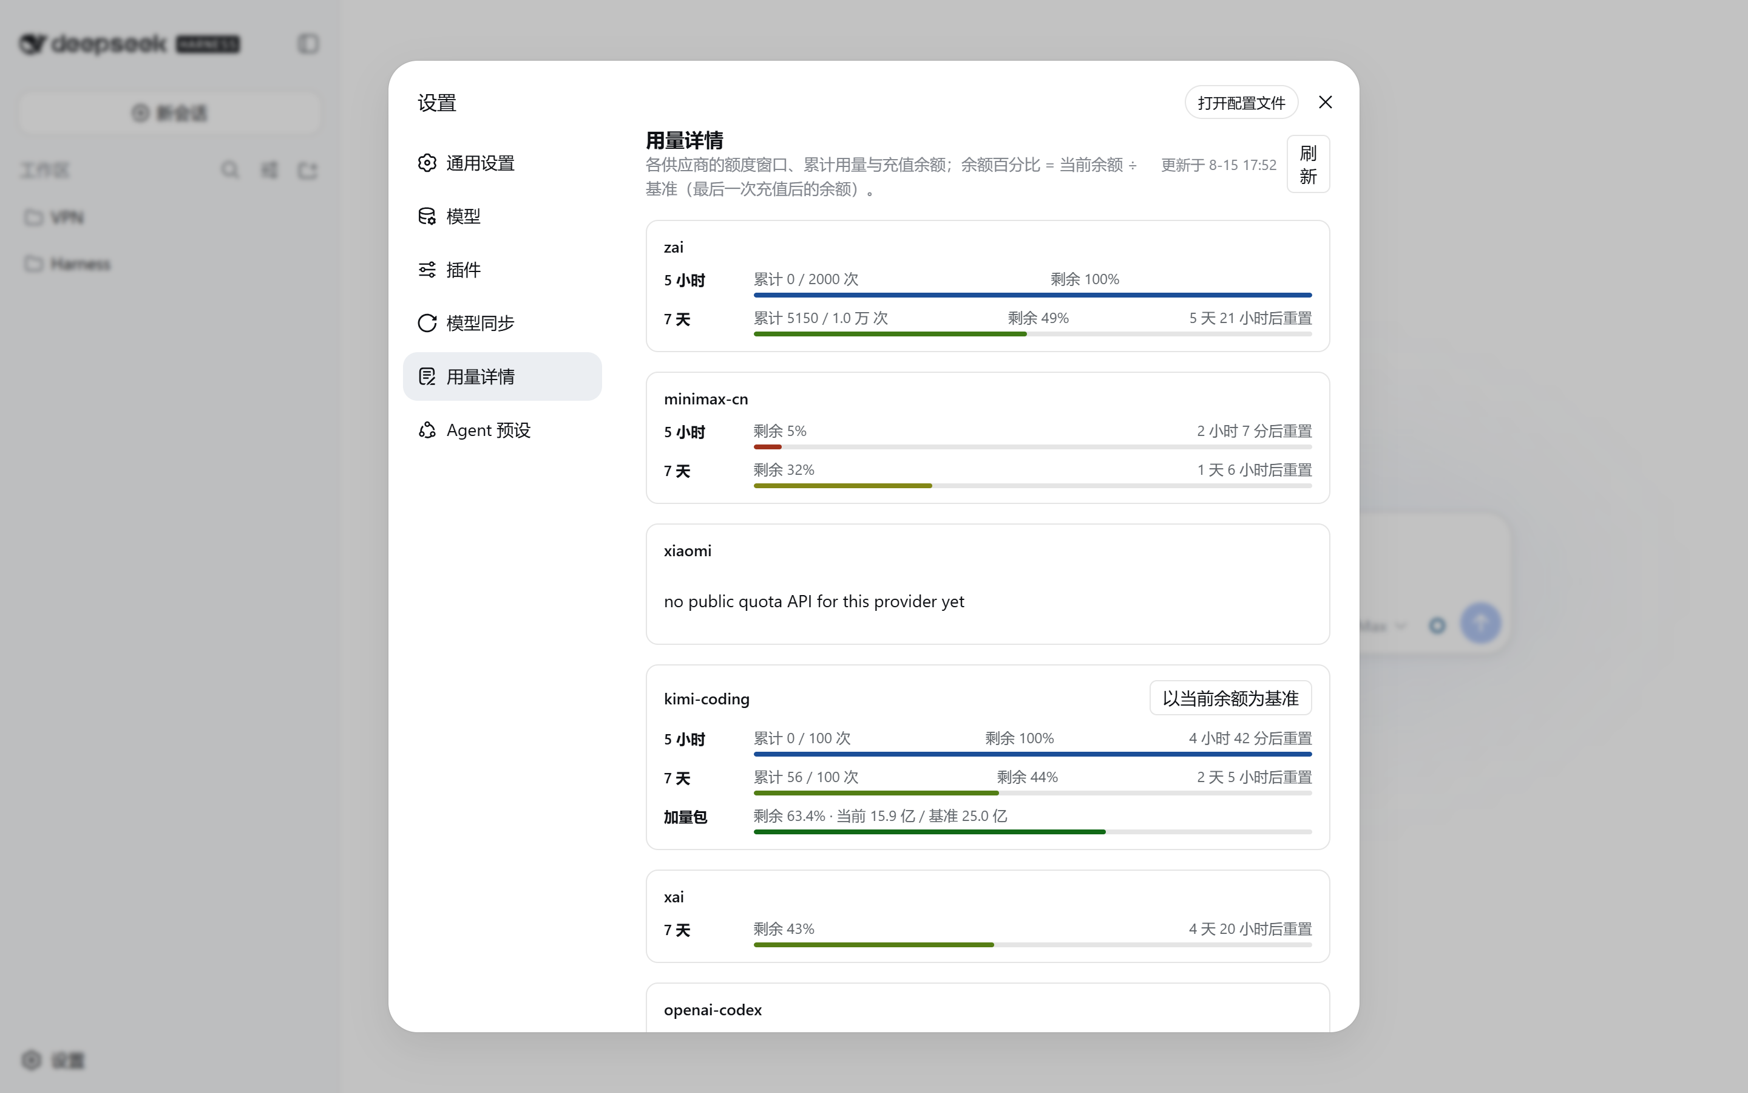1748x1093 pixels.
Task: Click send arrow button in background window
Action: (1481, 623)
